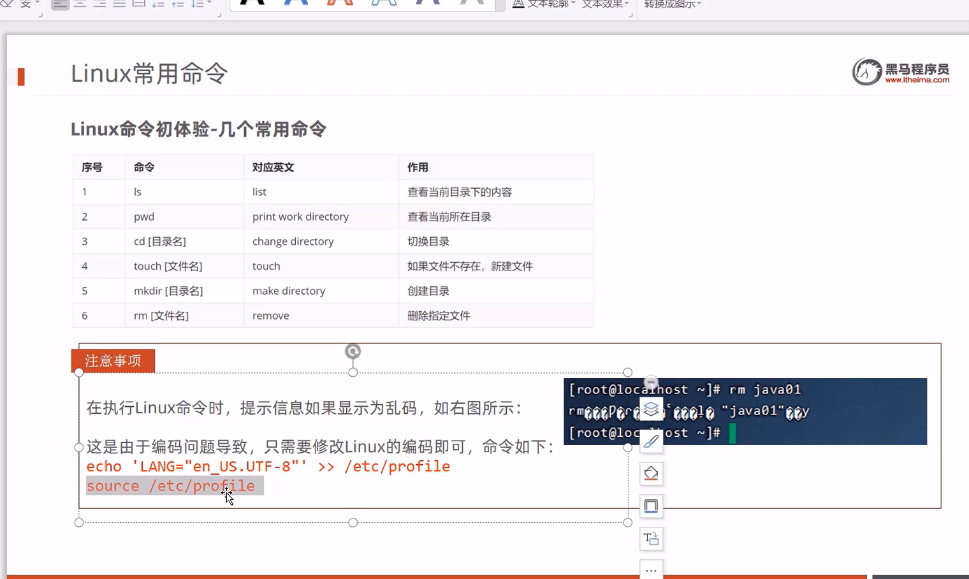Click the change directory cell
The width and height of the screenshot is (969, 579).
point(321,242)
